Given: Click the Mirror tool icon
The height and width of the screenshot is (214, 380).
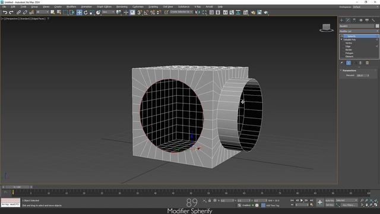Looking at the screenshot, I should pos(198,12).
